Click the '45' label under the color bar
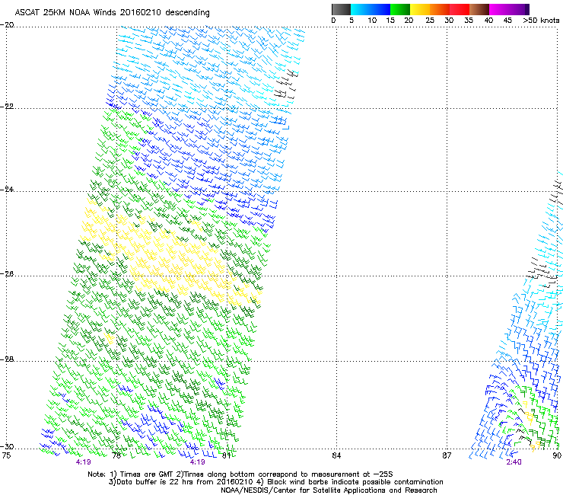Screen dimensions: 563x495 507,21
